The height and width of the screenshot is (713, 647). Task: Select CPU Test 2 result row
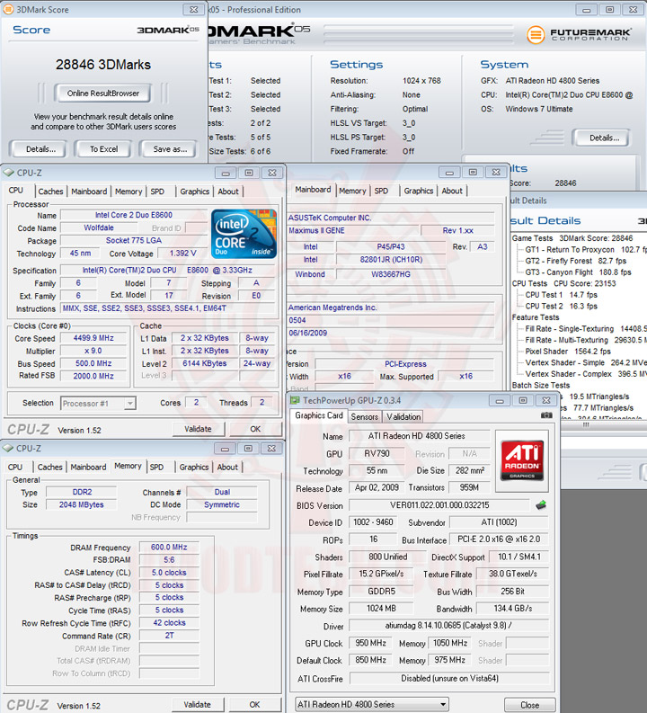(561, 306)
